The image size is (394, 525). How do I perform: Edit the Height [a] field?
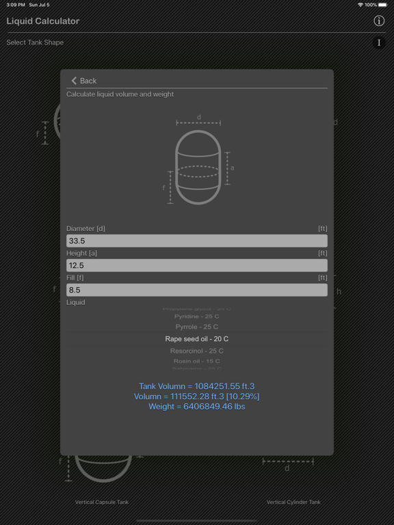coord(197,265)
